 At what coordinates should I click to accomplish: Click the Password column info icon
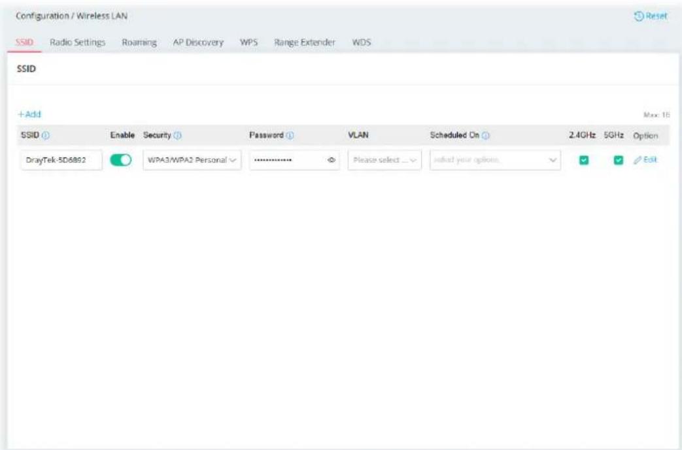(x=290, y=135)
